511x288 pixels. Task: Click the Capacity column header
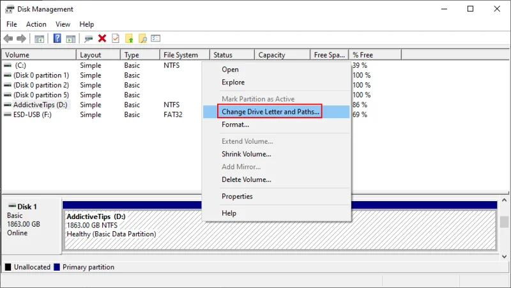coord(282,55)
